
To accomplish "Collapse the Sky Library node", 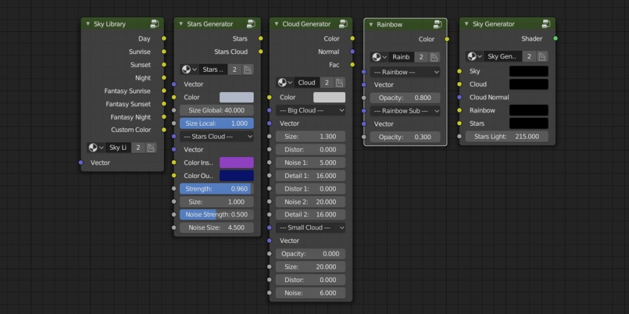I will point(87,24).
